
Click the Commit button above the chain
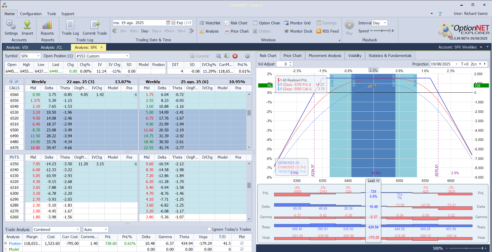click(199, 56)
